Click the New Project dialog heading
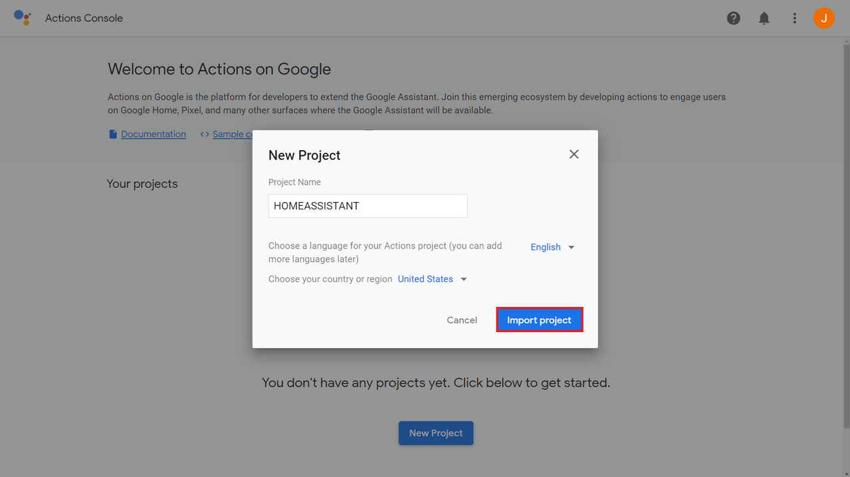This screenshot has height=477, width=850. [x=304, y=155]
